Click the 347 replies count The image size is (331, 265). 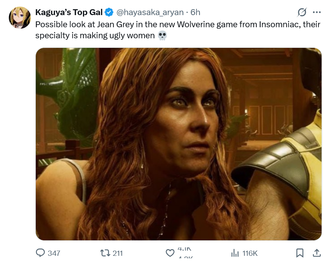(x=54, y=253)
